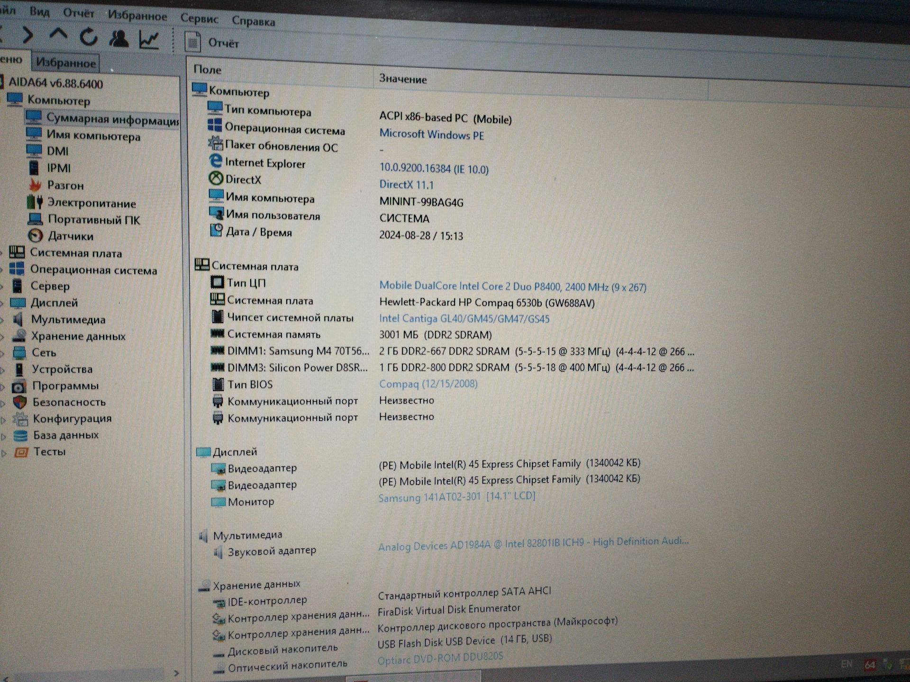
Task: Click the Программы icon in tree
Action: click(x=18, y=386)
